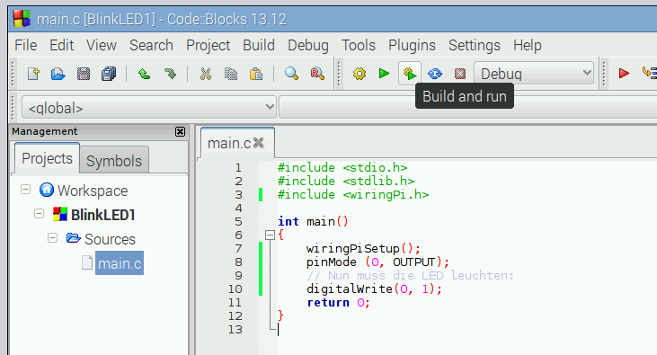Open Replace with magnifier R icon
This screenshot has height=355, width=657.
coord(317,75)
